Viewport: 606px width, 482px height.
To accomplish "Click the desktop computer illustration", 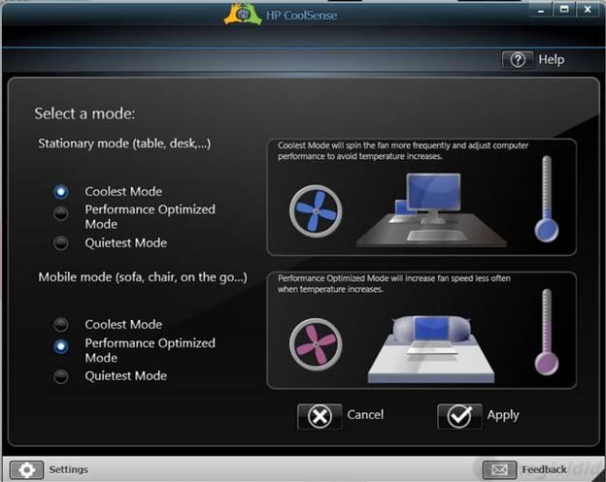I will (431, 209).
